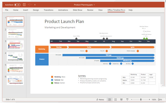Click the Slide 1 of 6 indicator
Viewport: 166px width, 103px height.
tap(10, 99)
